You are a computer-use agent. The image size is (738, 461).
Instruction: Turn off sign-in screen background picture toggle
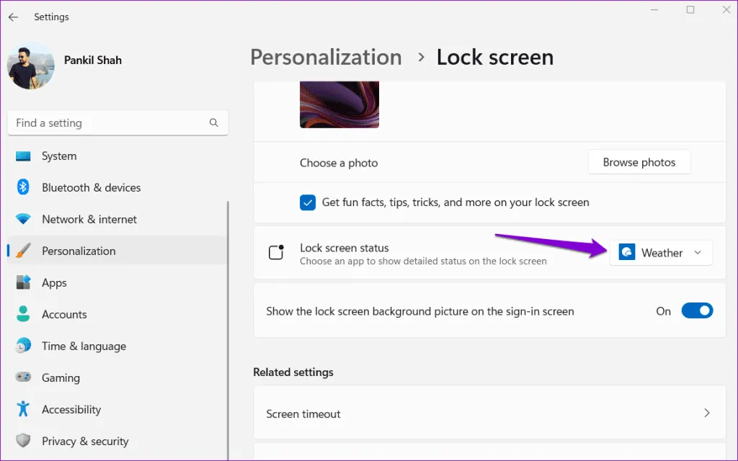click(x=696, y=311)
